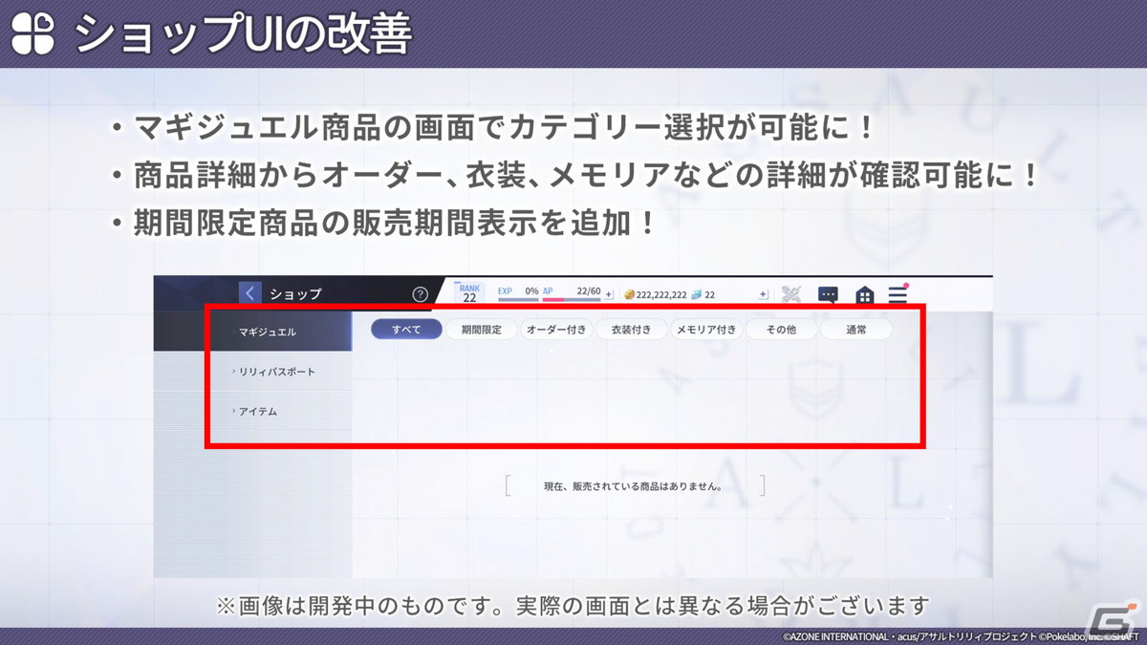Click the back arrow beside ショップ

(x=250, y=293)
